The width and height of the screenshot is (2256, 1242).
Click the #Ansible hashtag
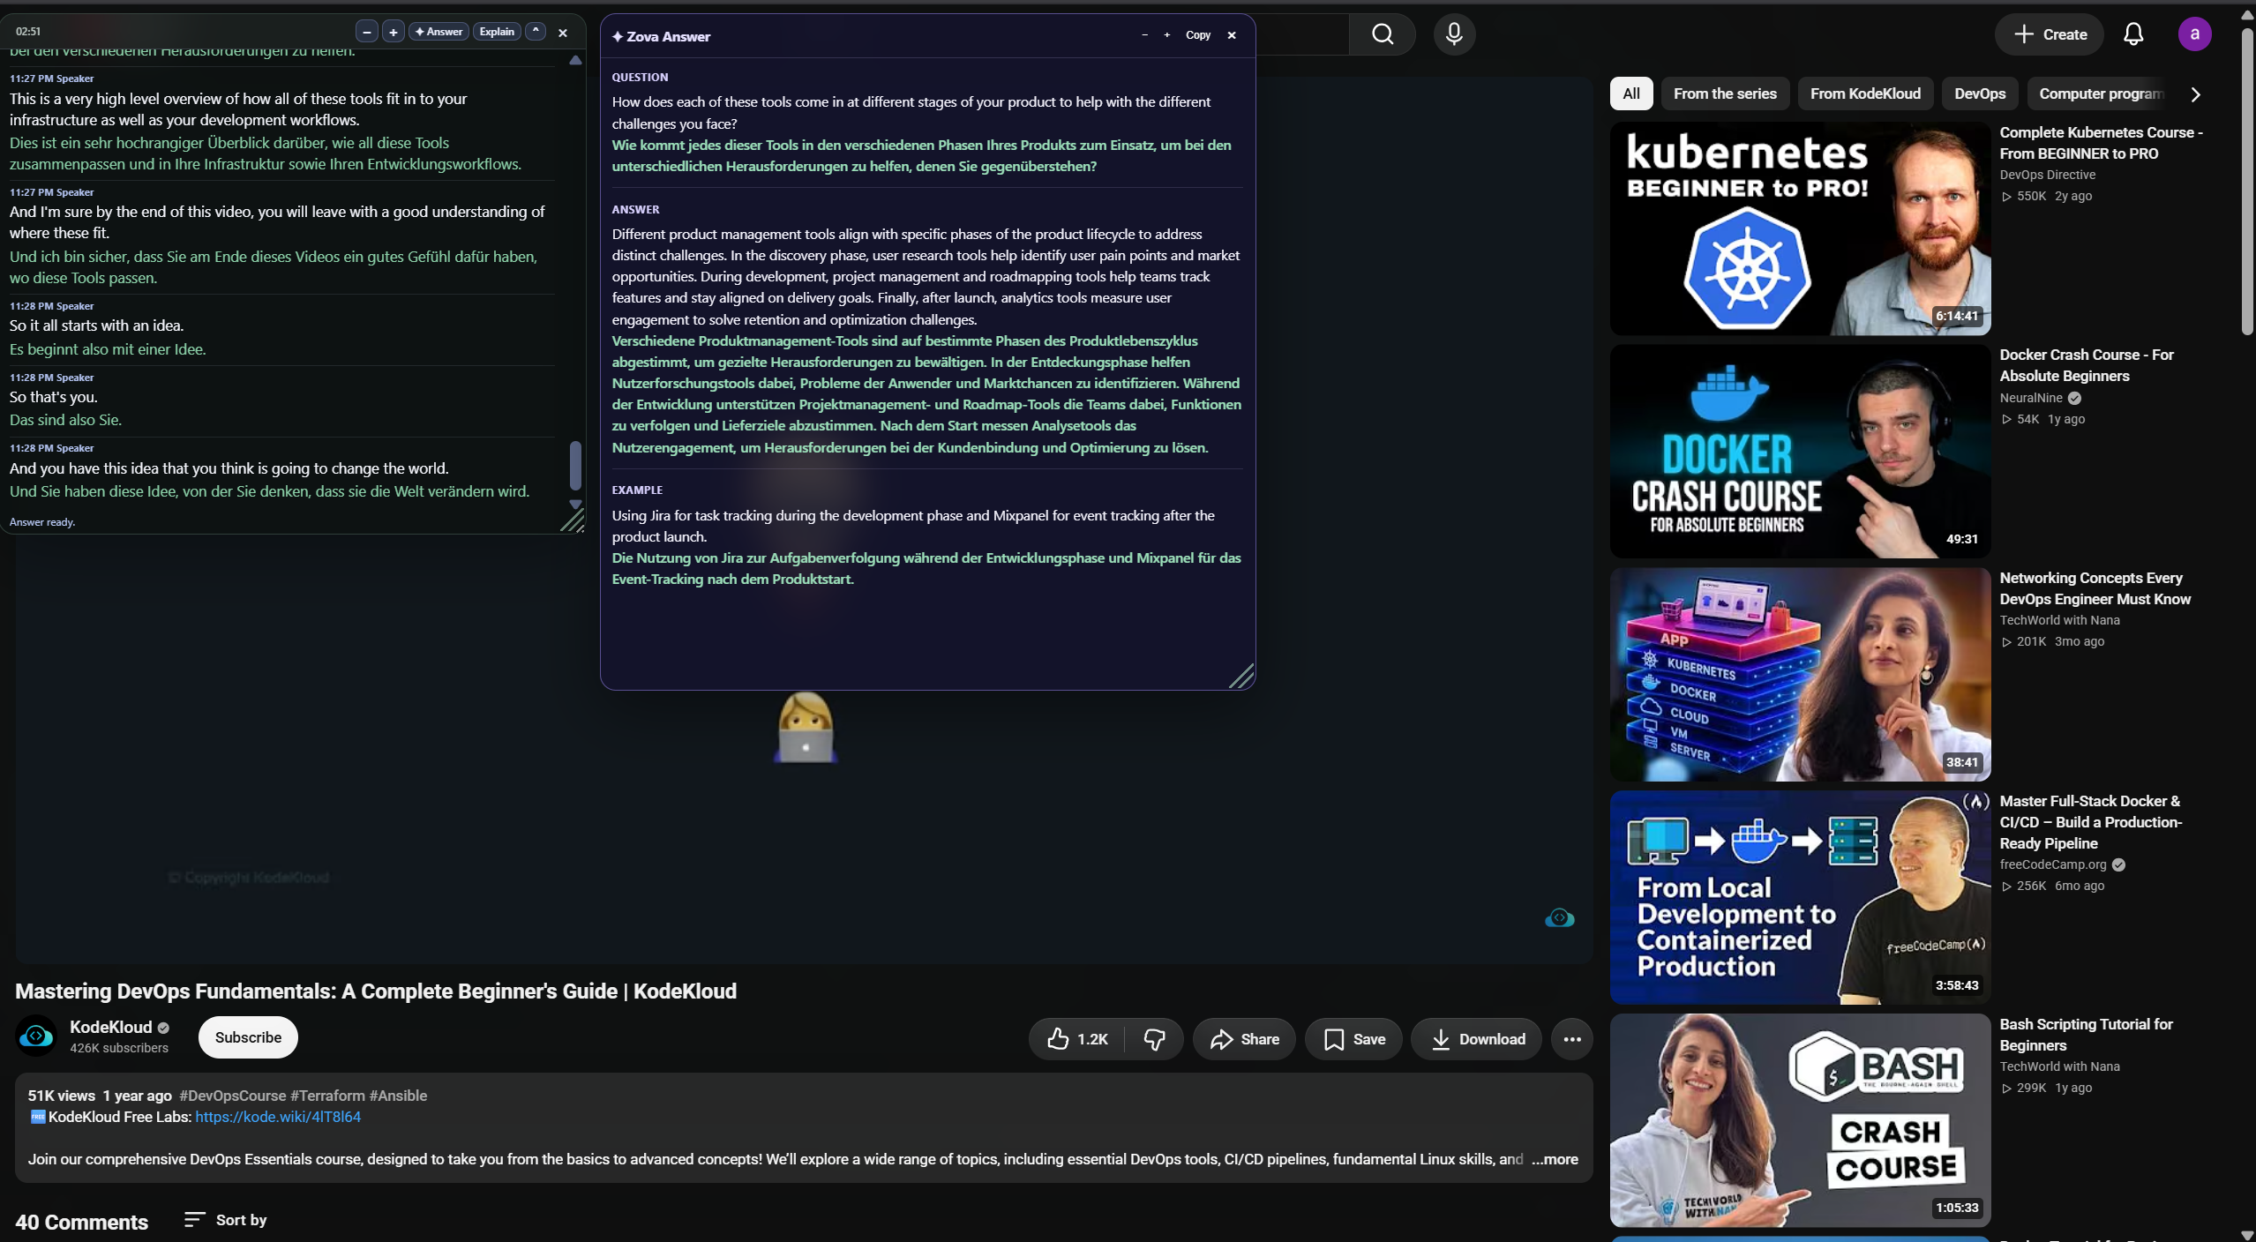(398, 1096)
